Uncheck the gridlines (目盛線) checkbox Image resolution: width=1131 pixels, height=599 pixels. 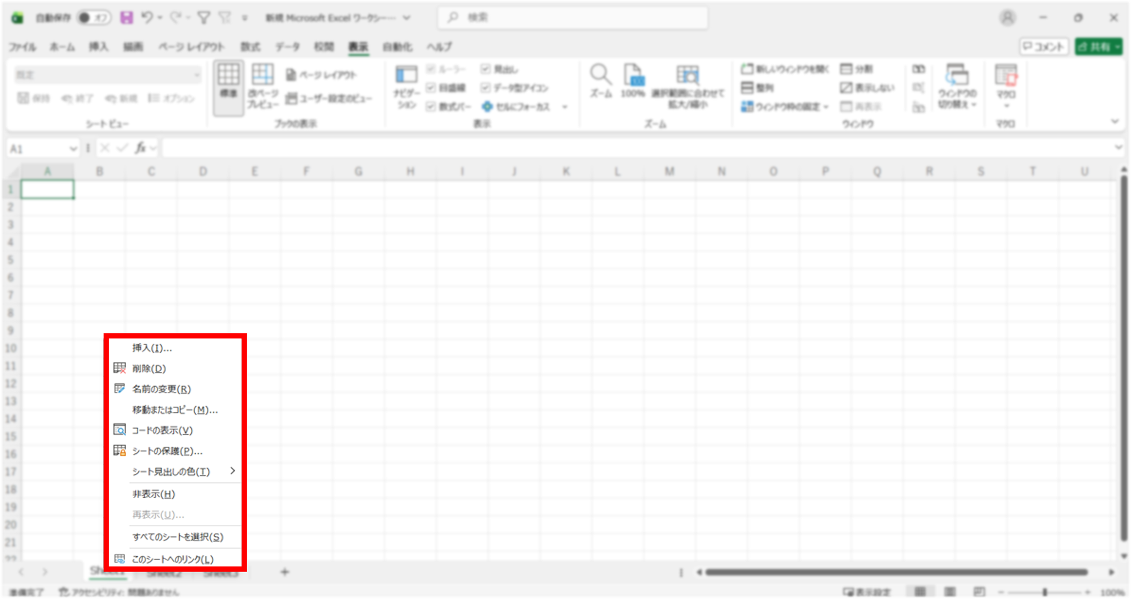(x=431, y=88)
